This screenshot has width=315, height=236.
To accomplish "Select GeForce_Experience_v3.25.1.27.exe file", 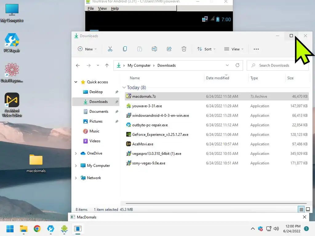I will pos(217,135).
